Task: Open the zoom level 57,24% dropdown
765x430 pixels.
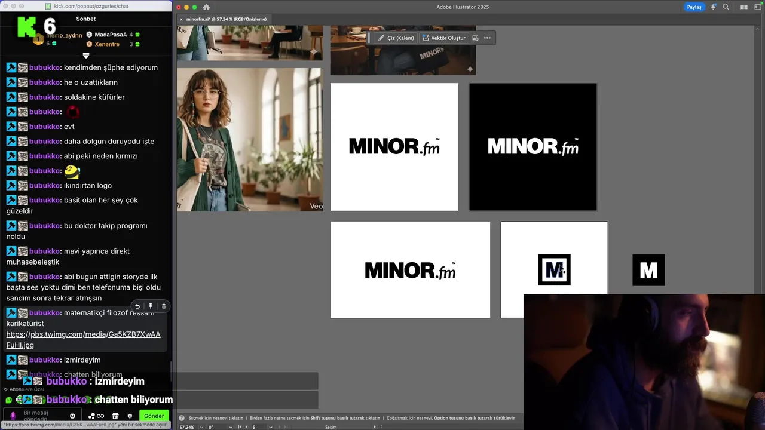Action: coord(201,427)
